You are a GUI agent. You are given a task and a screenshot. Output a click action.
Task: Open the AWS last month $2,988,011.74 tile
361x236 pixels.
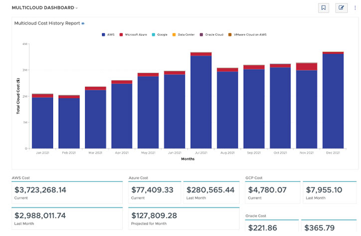[67, 219]
